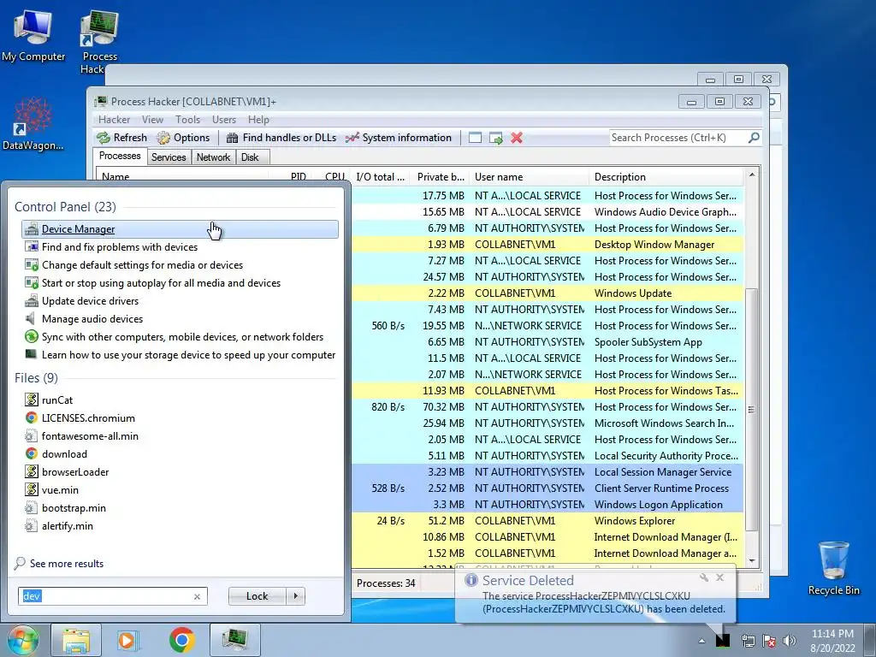Sort by Private bytes column header
The image size is (876, 657).
(440, 177)
